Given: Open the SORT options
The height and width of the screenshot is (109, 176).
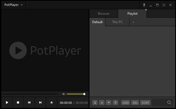Looking at the screenshot, I should pos(145,103).
